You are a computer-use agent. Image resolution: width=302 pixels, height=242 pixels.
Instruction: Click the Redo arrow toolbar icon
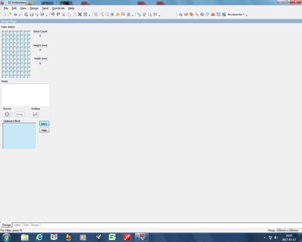pyautogui.click(x=58, y=15)
